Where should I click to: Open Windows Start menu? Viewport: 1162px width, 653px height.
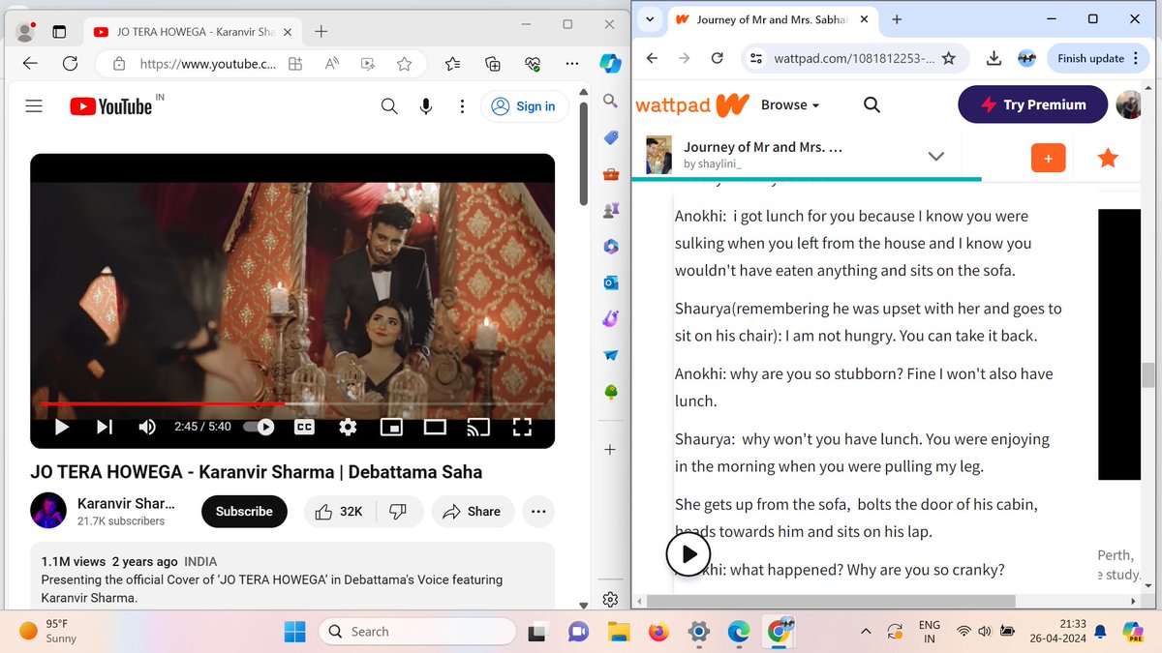[x=294, y=632]
